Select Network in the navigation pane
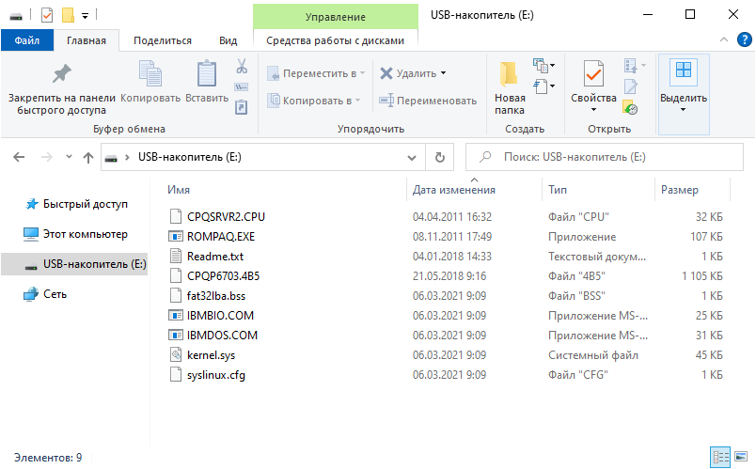Image resolution: width=756 pixels, height=469 pixels. coord(45,294)
